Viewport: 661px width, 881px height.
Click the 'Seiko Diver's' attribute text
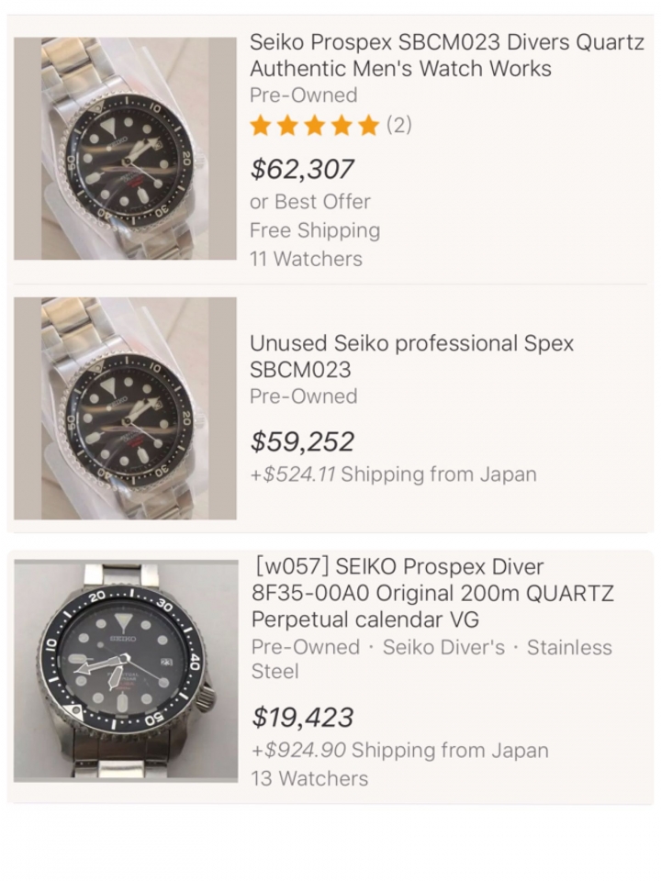[x=443, y=647]
